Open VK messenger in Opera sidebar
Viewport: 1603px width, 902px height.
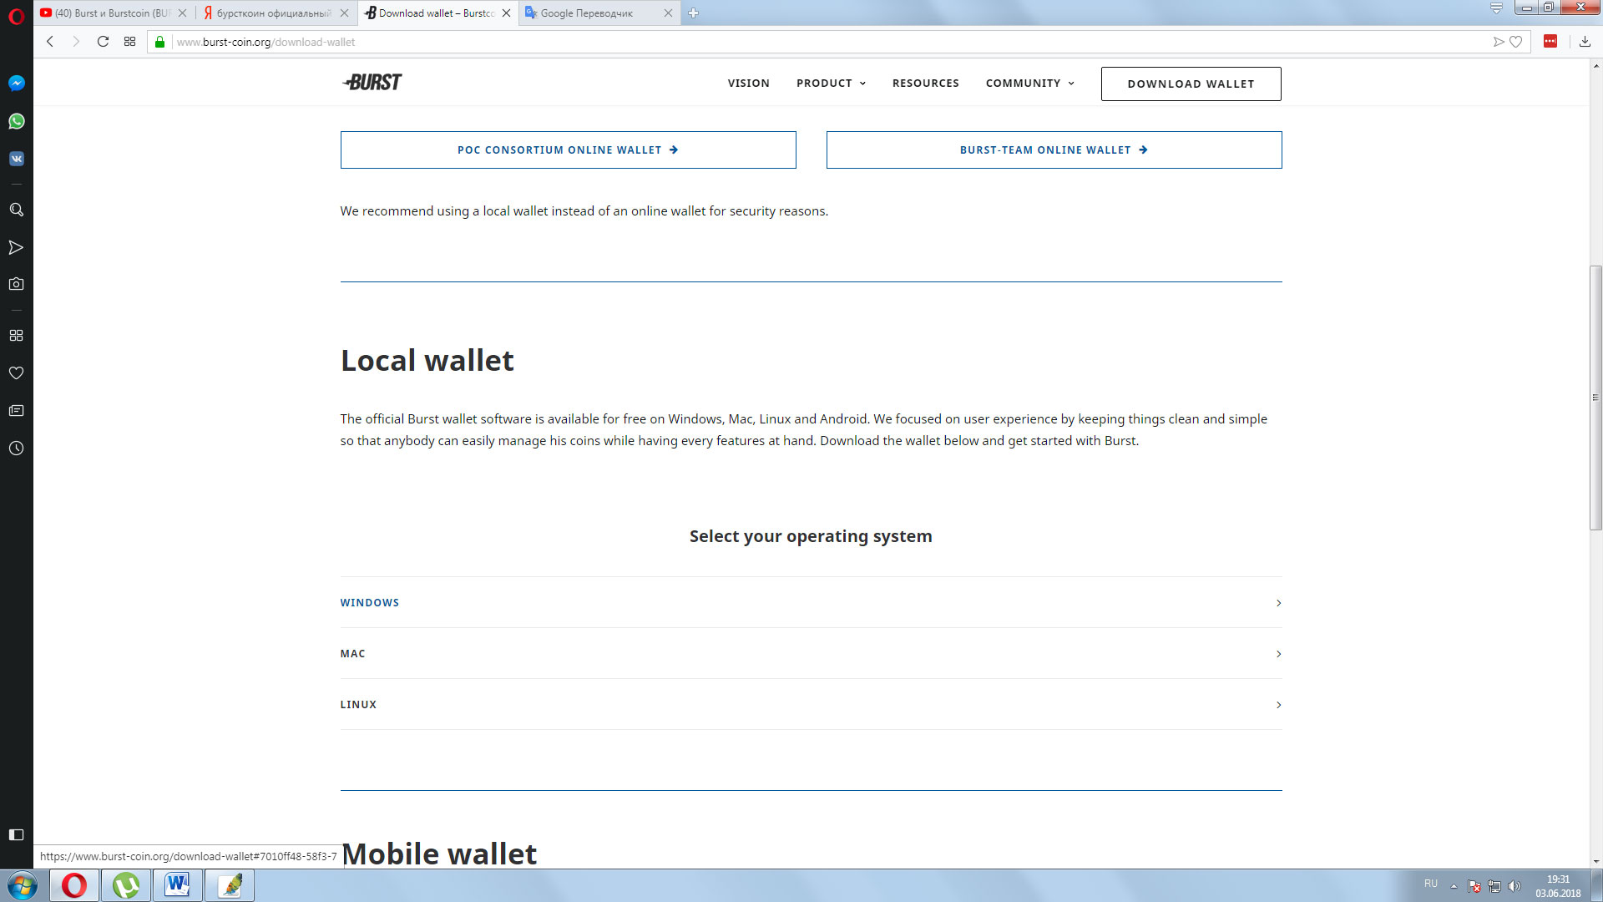point(16,159)
